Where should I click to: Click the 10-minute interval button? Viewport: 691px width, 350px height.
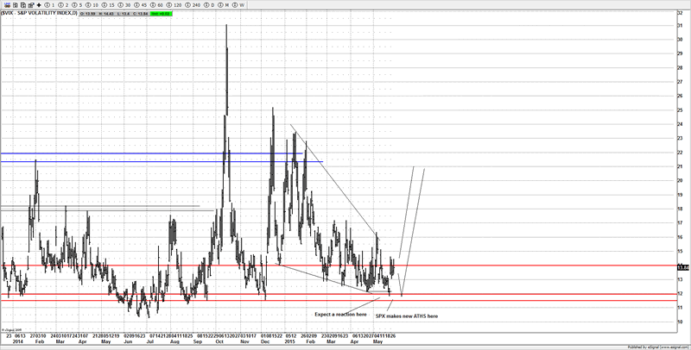(93, 5)
